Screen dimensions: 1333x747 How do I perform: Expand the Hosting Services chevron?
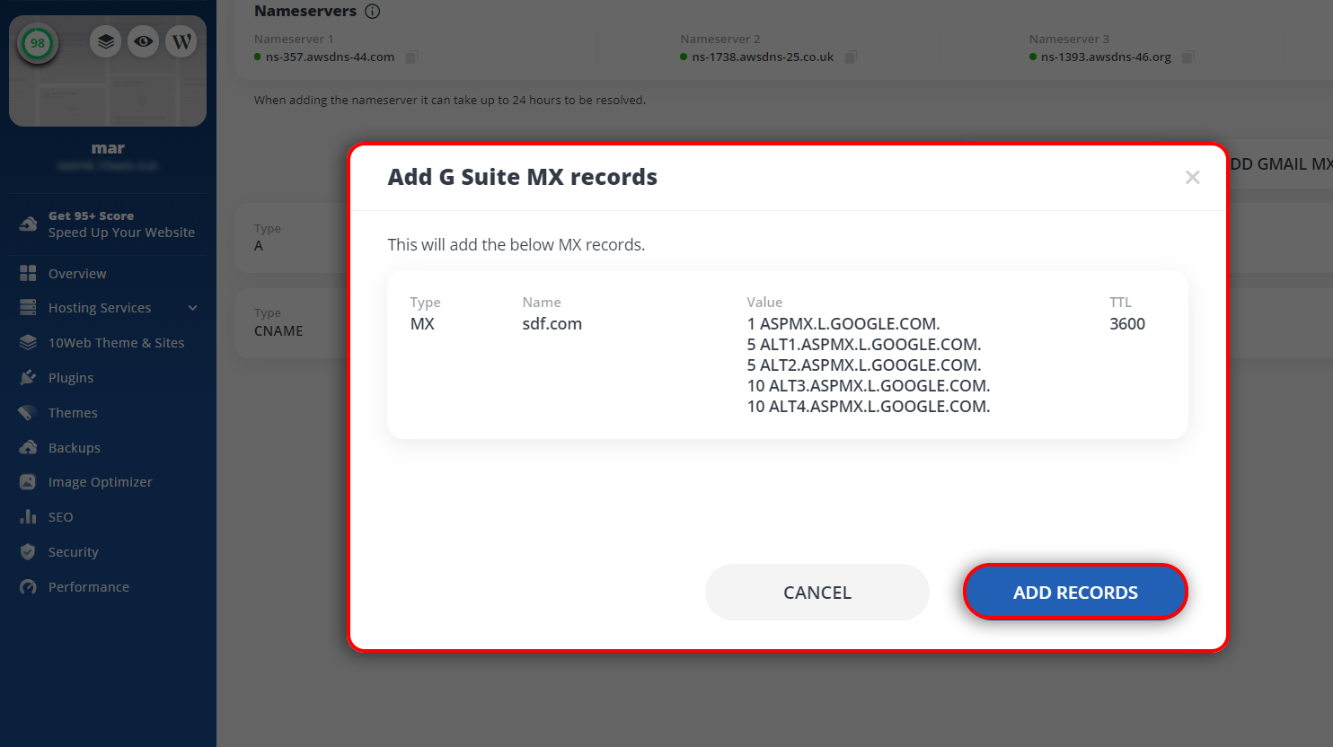(192, 308)
